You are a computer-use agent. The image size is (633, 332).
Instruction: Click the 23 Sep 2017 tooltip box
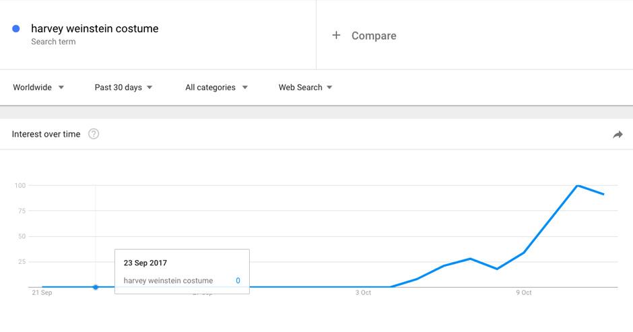coord(182,271)
